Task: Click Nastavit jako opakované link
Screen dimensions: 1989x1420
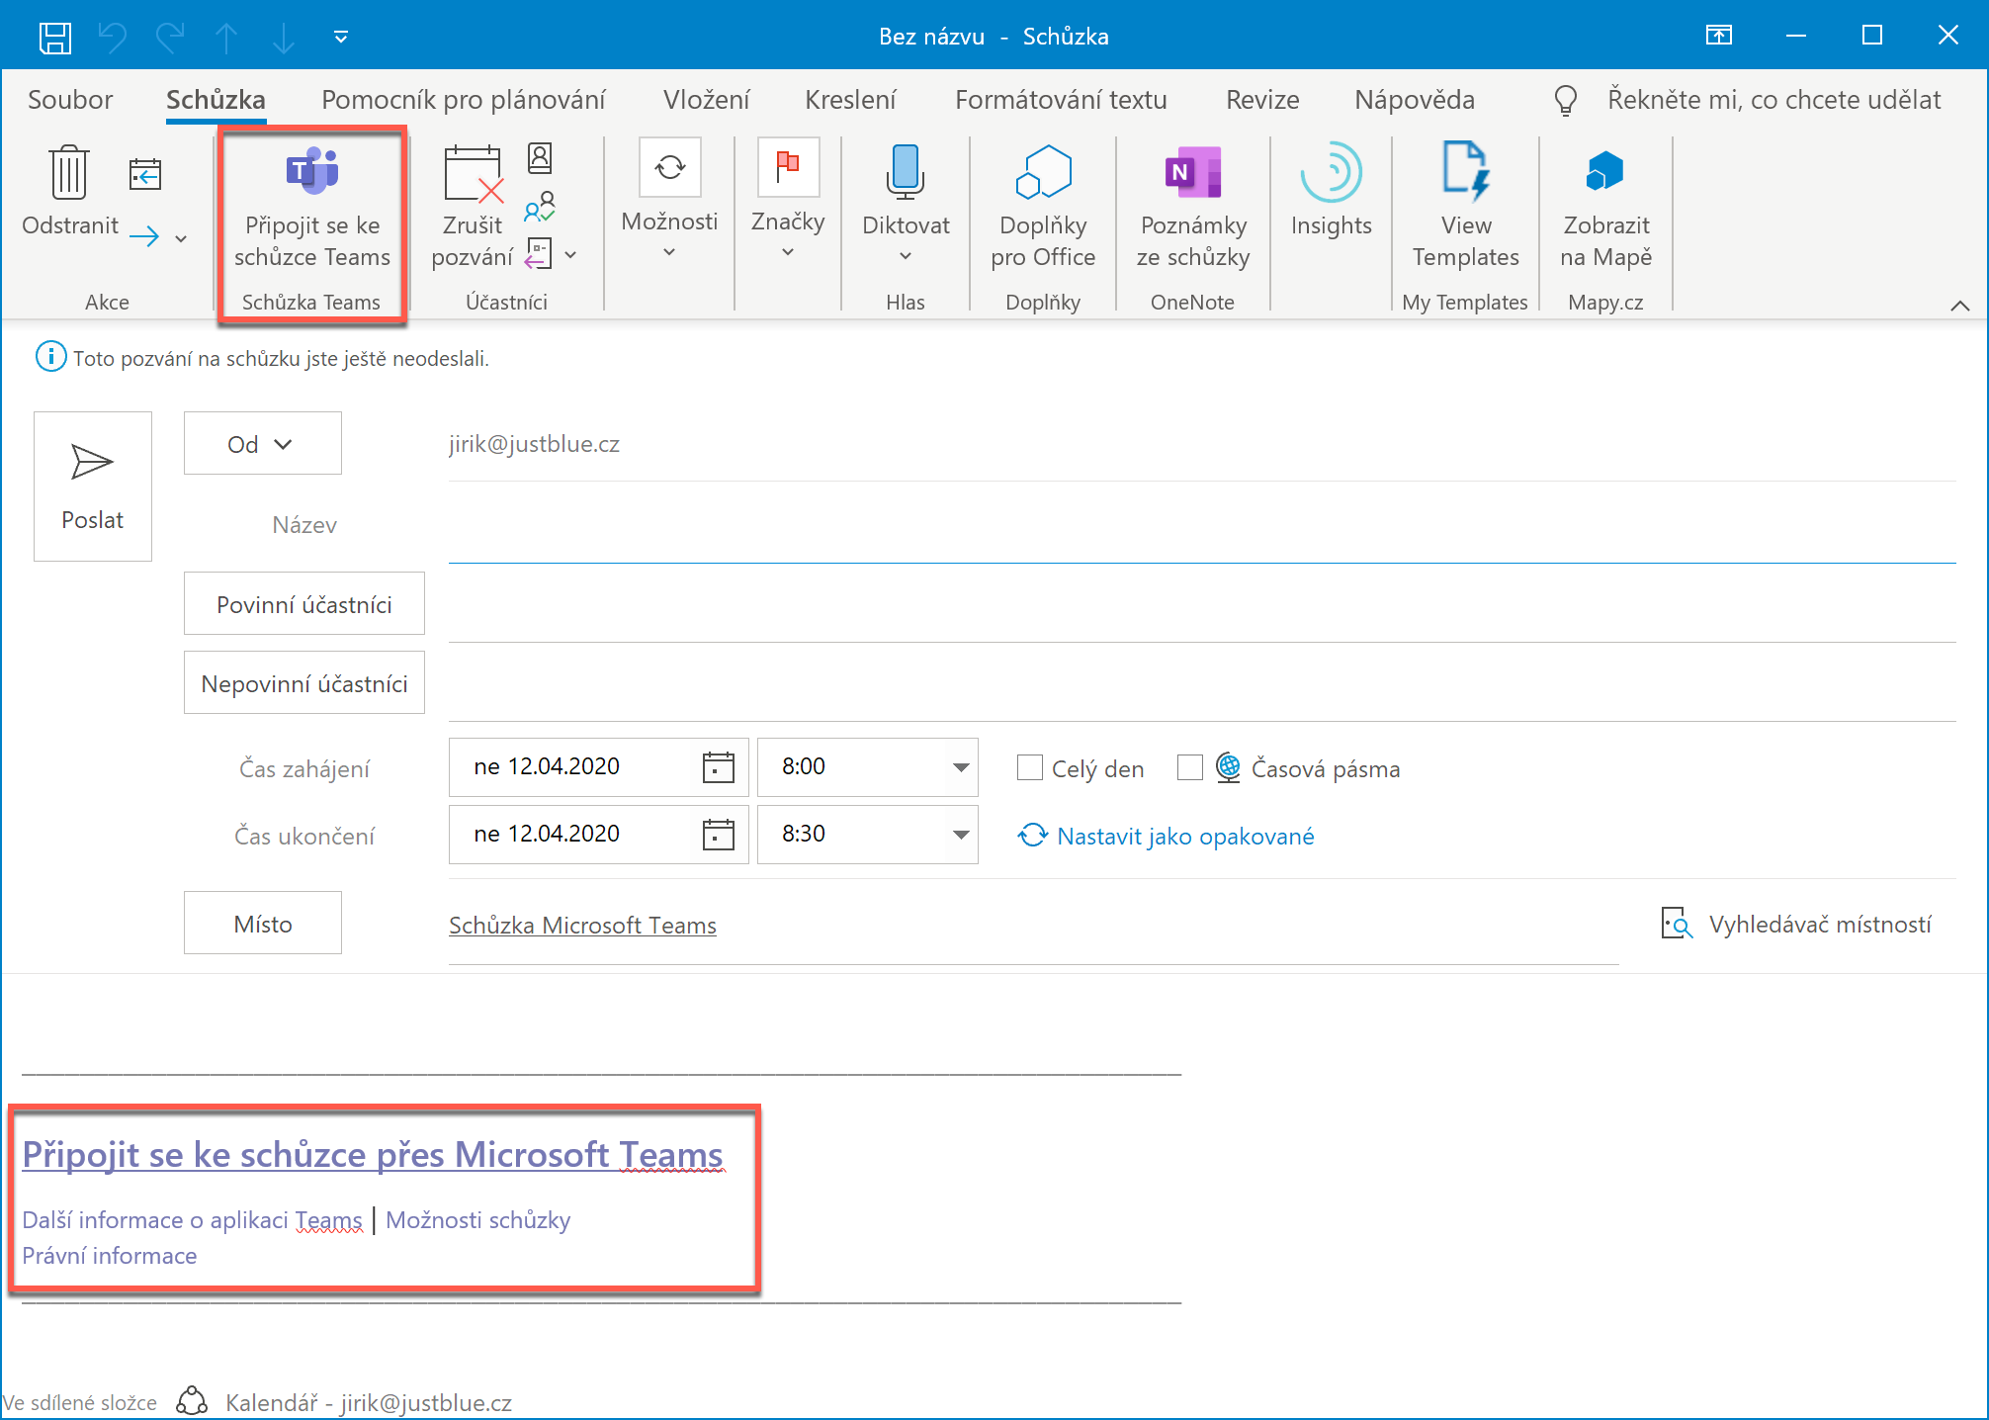Action: 1184,837
